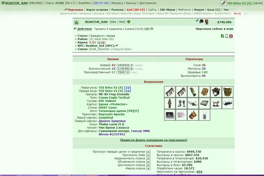The image size is (264, 176).
Task: Click the mobile phone icon
Action: coord(227,36)
